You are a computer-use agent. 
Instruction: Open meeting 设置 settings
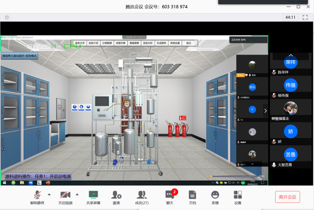pos(238,197)
